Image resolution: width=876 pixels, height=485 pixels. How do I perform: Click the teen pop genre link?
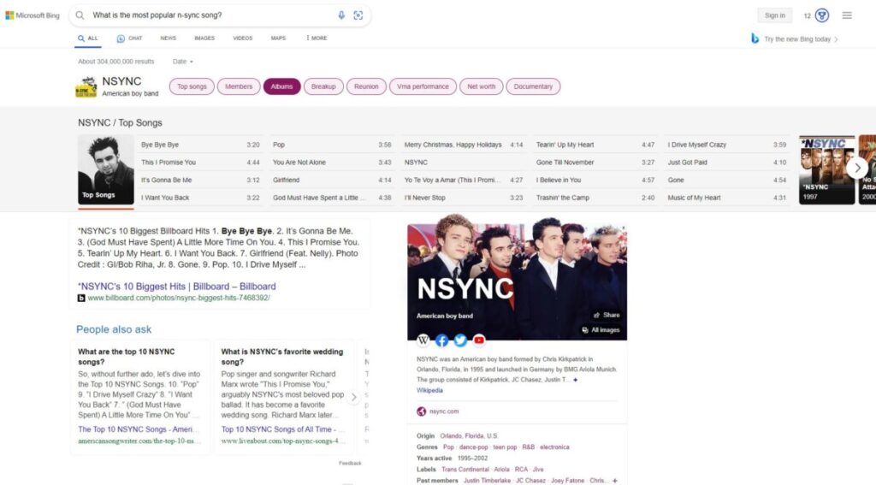[505, 447]
